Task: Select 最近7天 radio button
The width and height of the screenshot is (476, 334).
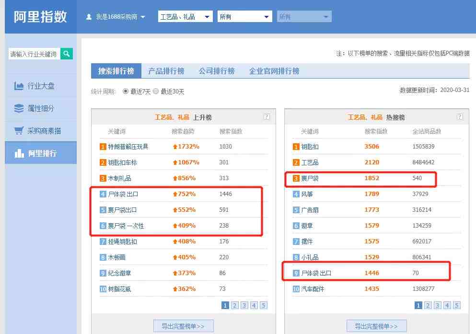Action: tap(126, 91)
